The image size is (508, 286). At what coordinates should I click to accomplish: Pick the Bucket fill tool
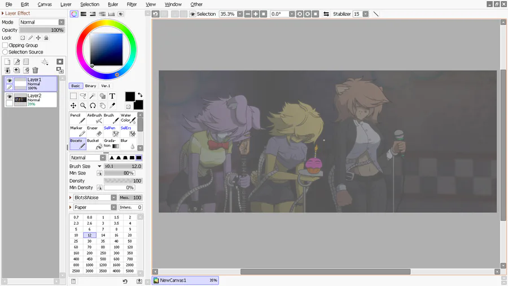[x=95, y=144]
